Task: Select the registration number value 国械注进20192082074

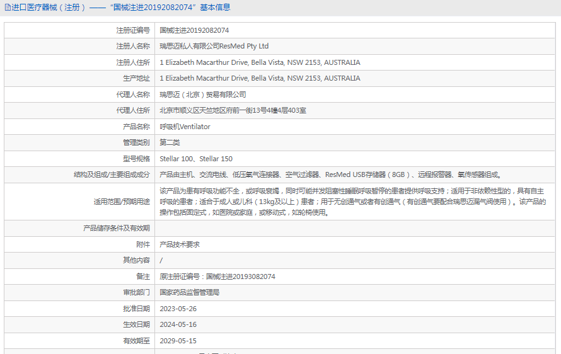Action: click(x=194, y=30)
